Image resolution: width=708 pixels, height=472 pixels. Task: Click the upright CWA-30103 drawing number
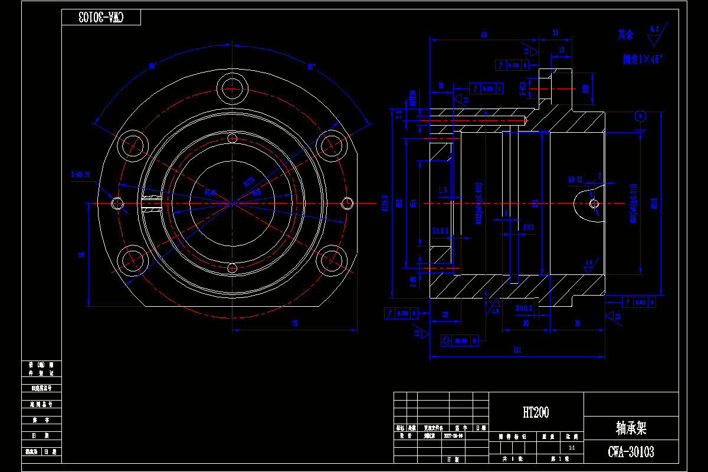click(x=631, y=452)
